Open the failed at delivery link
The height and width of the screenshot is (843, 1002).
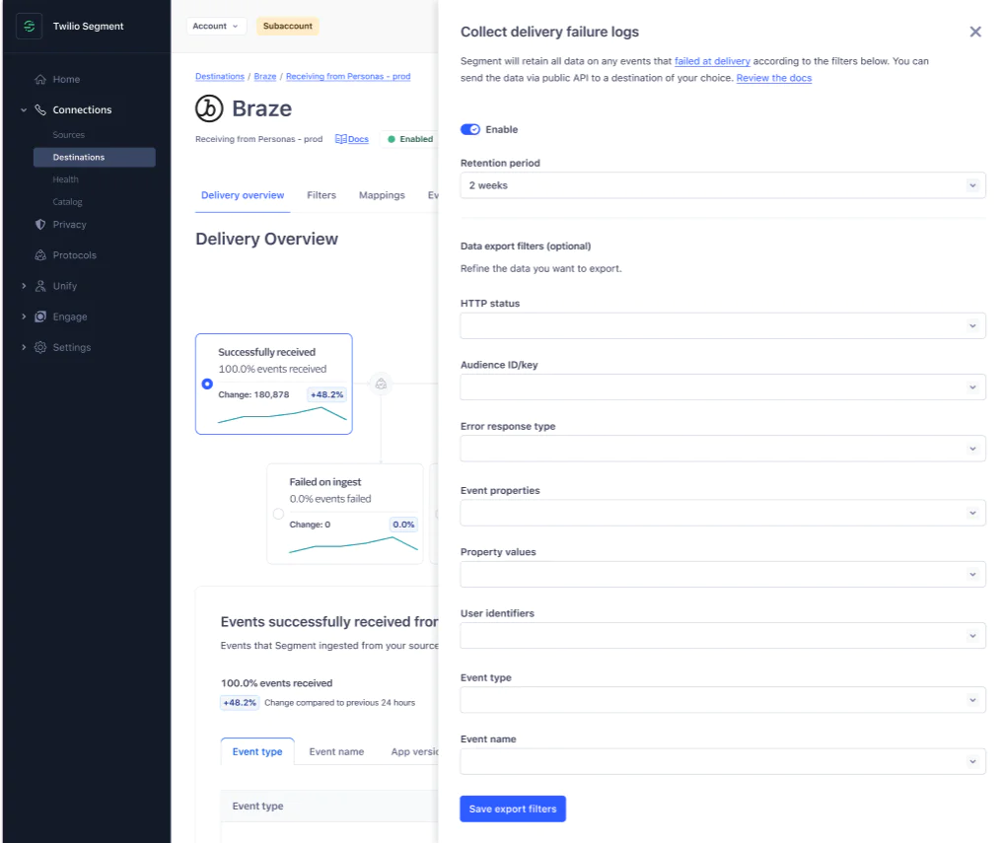pos(712,60)
